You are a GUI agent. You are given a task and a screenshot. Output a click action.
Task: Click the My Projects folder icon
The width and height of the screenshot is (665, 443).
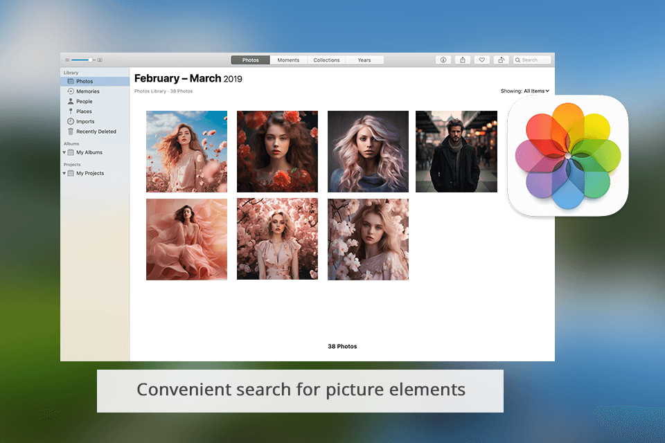pos(71,173)
